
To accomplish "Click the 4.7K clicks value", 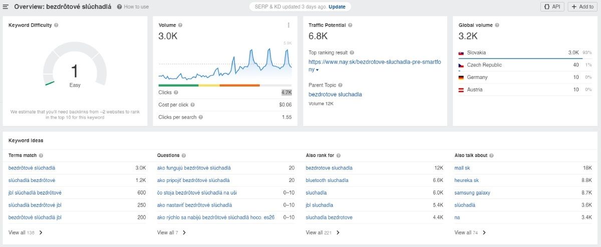I will [x=286, y=92].
